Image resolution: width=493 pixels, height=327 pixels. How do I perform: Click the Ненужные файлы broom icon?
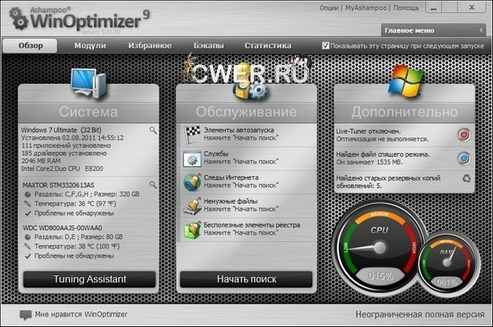192,206
